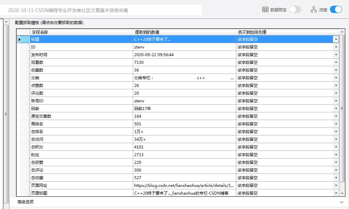
Task: Click the row selector arrow beside 标题
Action: tap(20, 39)
